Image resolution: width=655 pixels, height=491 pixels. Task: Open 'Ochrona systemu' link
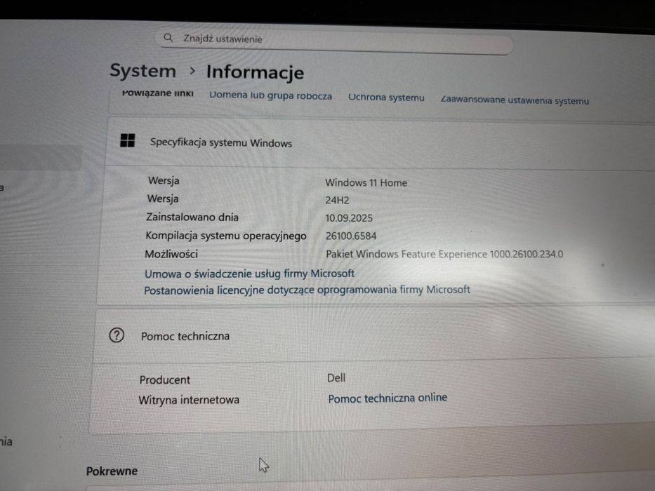coord(386,97)
